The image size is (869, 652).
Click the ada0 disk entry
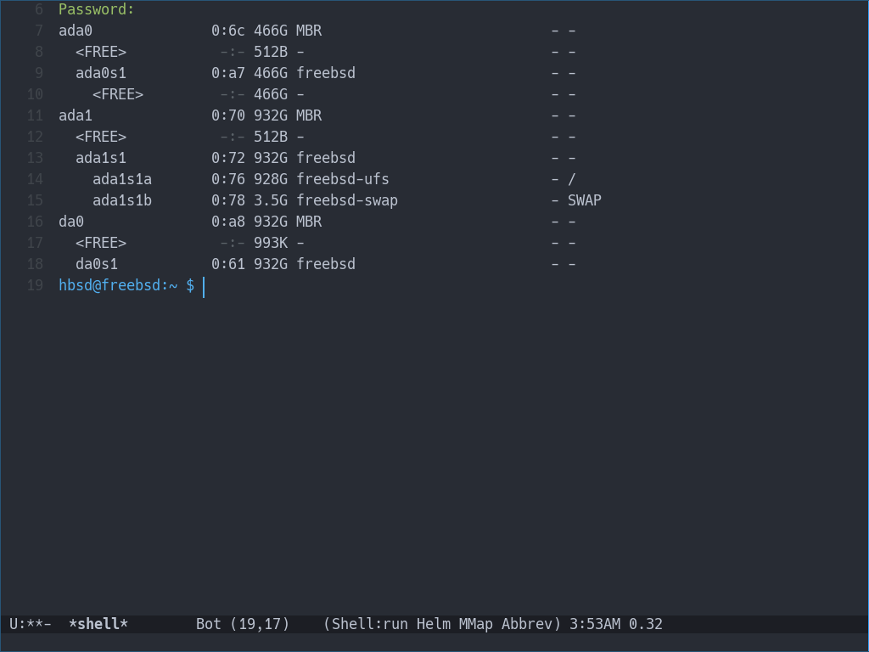[x=76, y=31]
